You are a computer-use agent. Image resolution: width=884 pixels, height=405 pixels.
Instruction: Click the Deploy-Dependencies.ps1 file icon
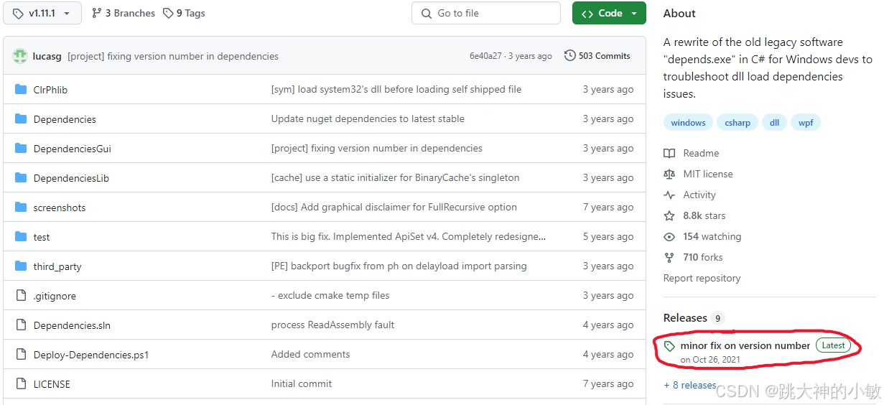coord(21,355)
